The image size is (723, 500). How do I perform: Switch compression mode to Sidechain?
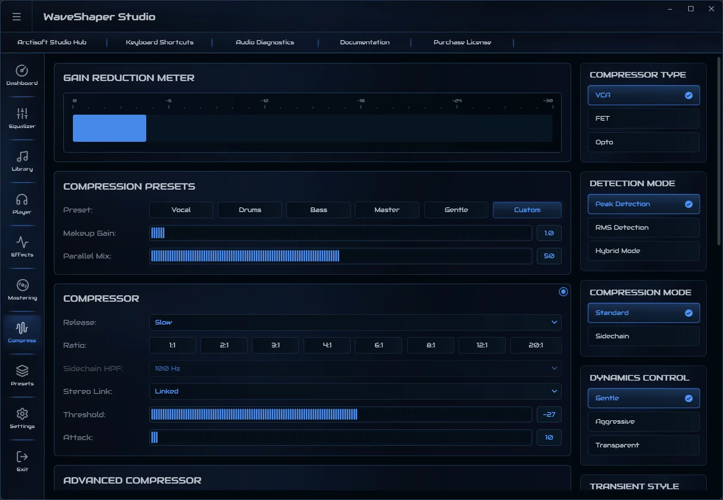tap(644, 336)
